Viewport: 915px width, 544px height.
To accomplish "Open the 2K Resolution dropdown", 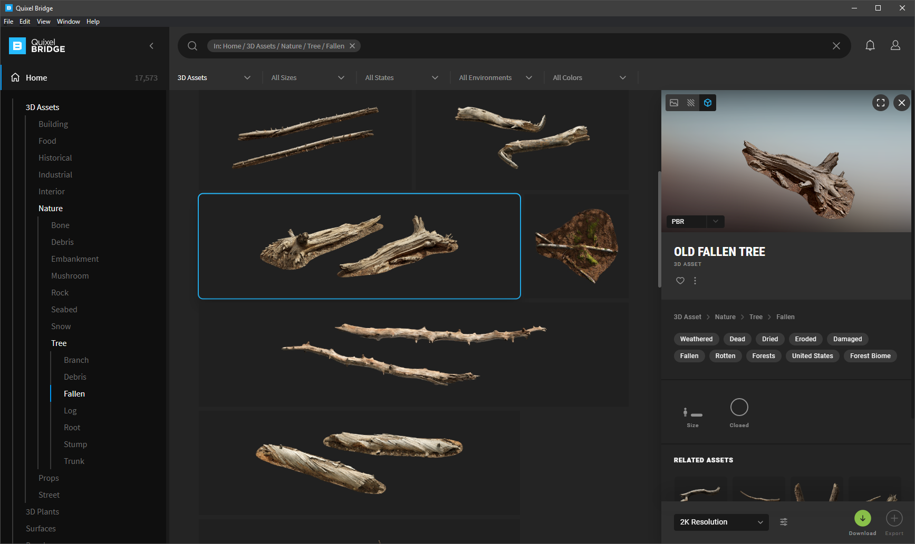I will (x=721, y=522).
